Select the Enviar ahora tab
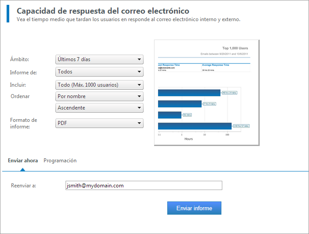Viewport: 309px width, 234px height. pyautogui.click(x=23, y=161)
